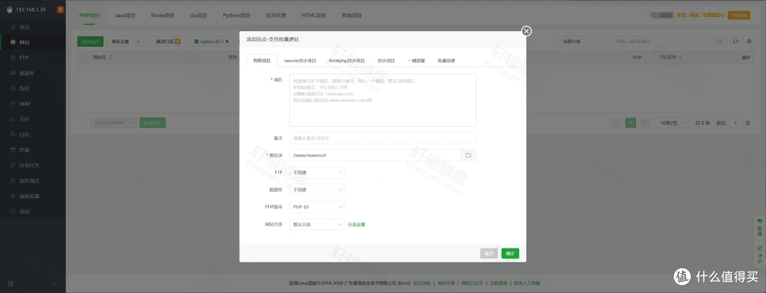Screen dimensions: 766x293
Task: Open the 面板设置 panel settings sidebar item
Action: point(32,196)
